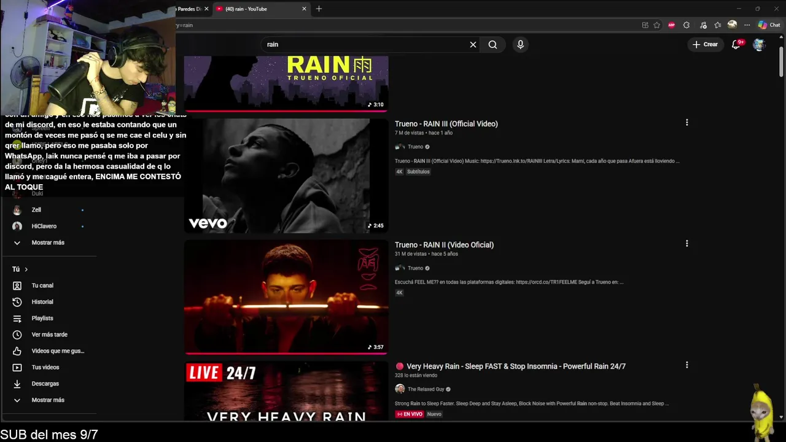The width and height of the screenshot is (786, 442).
Task: Open more options for Very Heavy Rain video
Action: click(x=687, y=365)
